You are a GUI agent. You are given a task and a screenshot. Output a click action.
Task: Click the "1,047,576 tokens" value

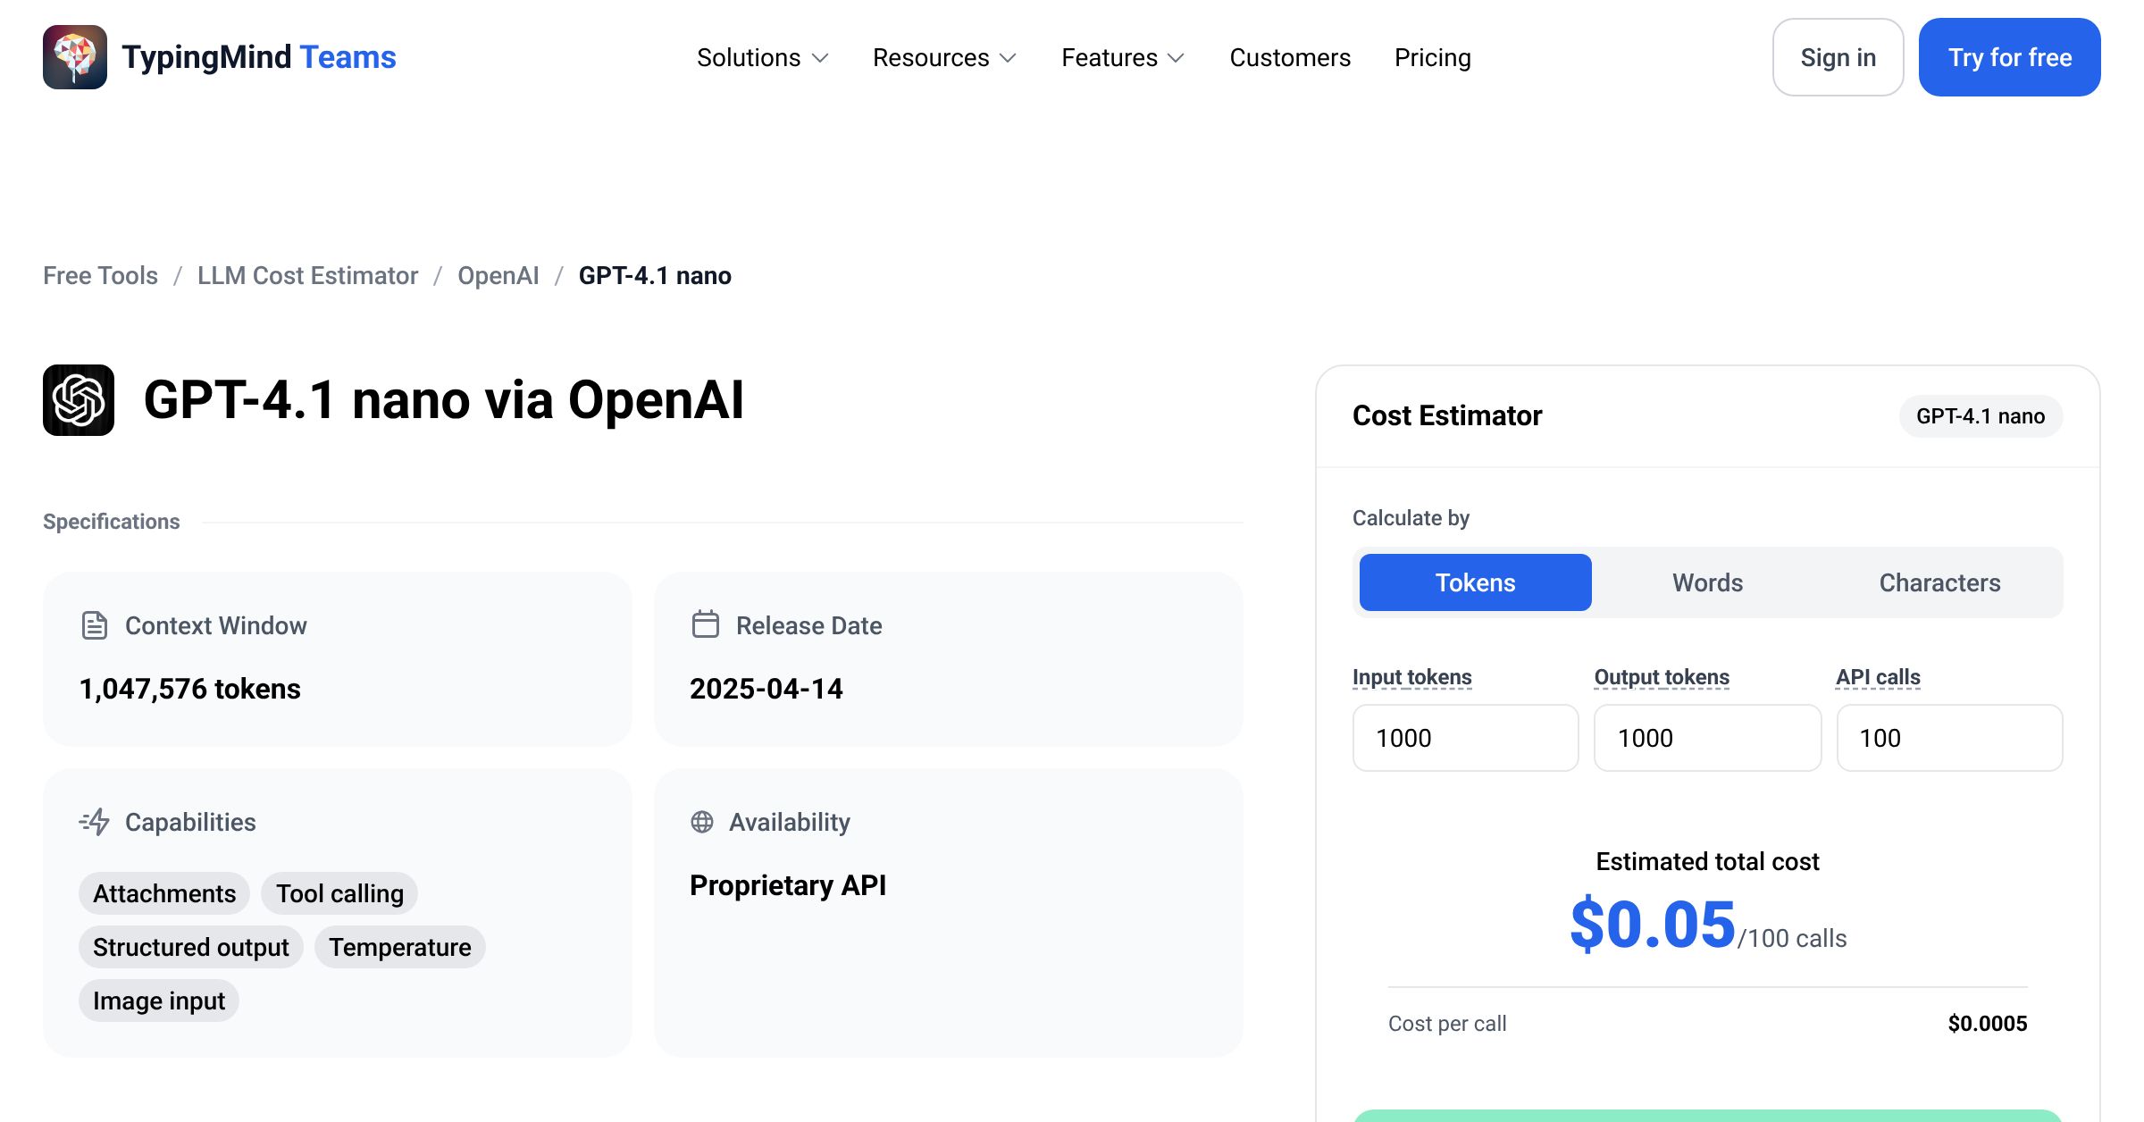190,689
